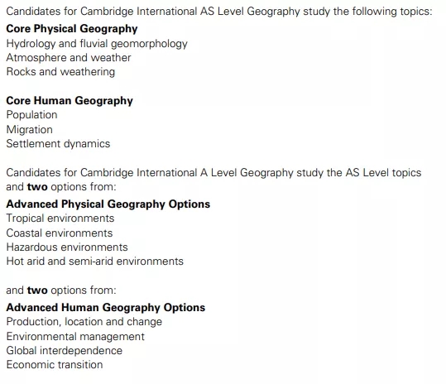
Task: Select the Hydrology and fluvial geomorphology line
Action: pos(97,44)
